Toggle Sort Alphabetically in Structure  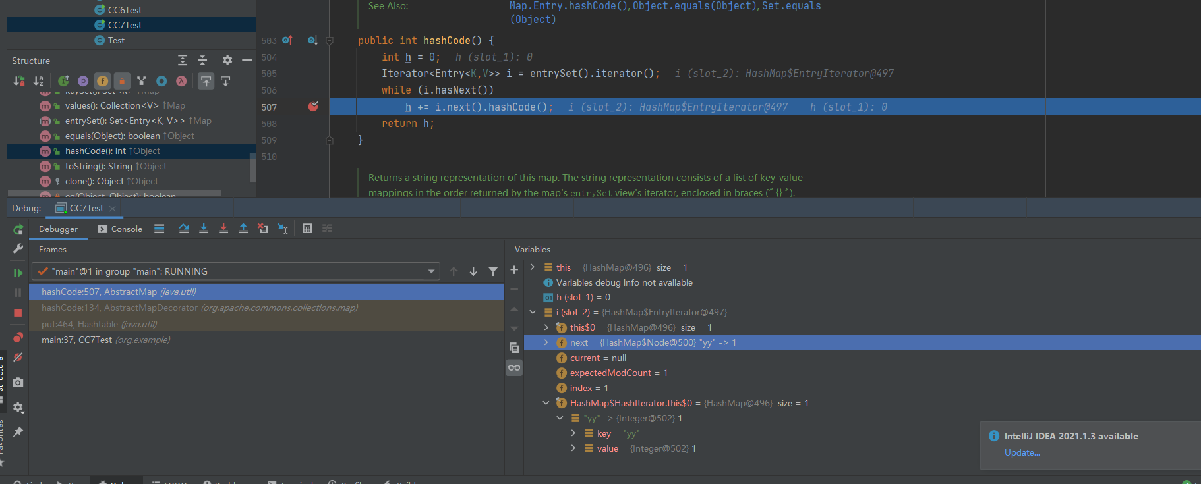[39, 81]
